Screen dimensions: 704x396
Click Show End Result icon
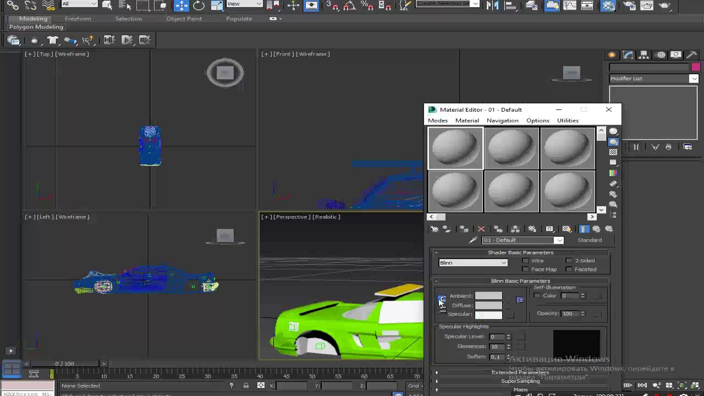click(x=584, y=229)
